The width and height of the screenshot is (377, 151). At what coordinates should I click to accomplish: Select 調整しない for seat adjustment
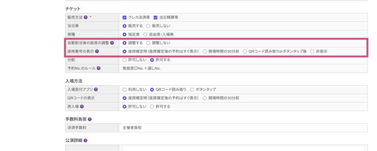(x=148, y=43)
